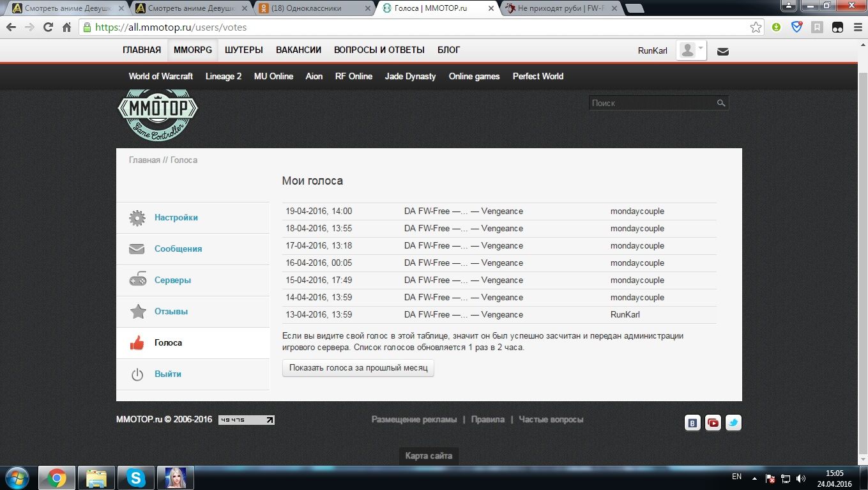868x490 pixels.
Task: Open the Twitter icon in footer
Action: pos(733,422)
